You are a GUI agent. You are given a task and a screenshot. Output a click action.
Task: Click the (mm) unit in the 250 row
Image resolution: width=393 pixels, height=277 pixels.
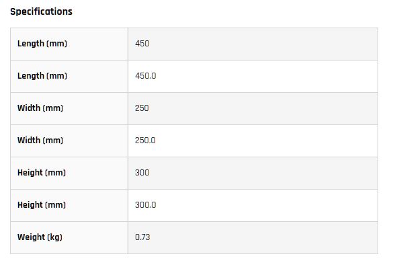pos(53,108)
